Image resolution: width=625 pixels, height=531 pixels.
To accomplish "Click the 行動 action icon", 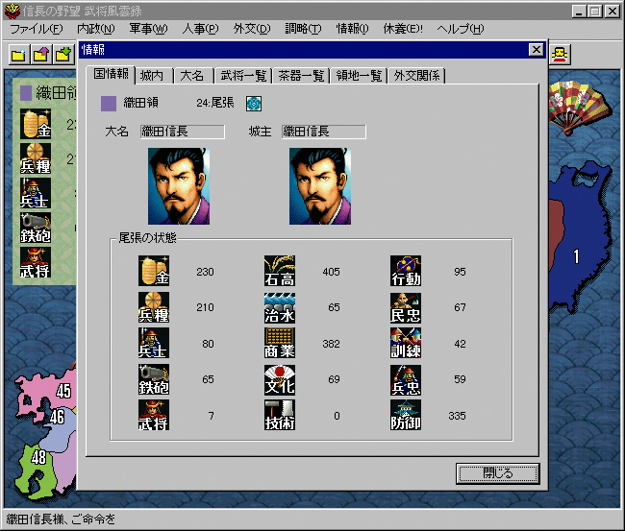I will coord(406,271).
